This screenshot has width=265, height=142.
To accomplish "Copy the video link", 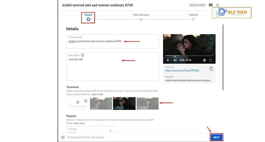I will point(211,69).
